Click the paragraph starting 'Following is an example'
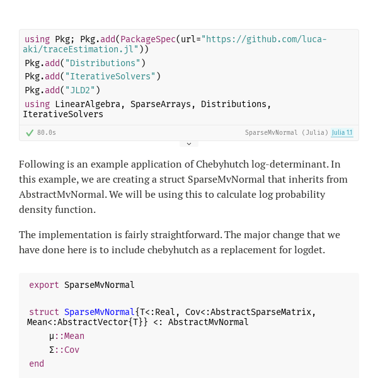378x378 pixels. click(183, 187)
